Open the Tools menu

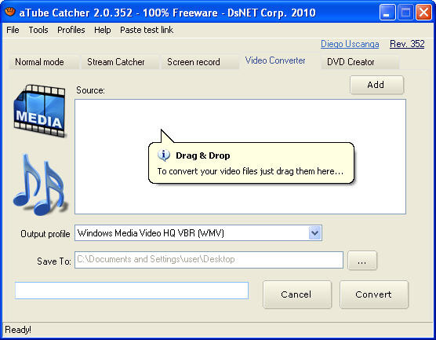coord(38,30)
